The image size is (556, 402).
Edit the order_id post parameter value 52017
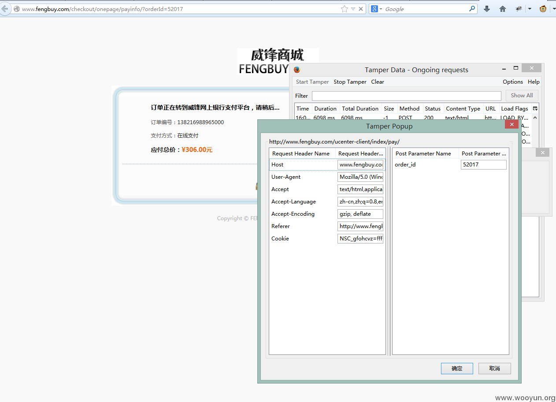click(x=483, y=165)
